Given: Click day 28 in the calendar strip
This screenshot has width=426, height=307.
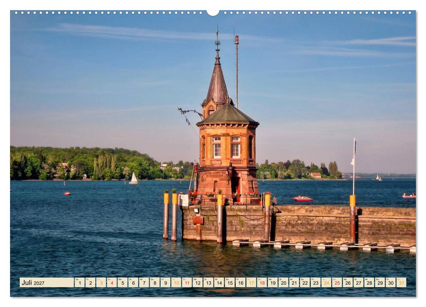Looking at the screenshot, I should [369, 282].
